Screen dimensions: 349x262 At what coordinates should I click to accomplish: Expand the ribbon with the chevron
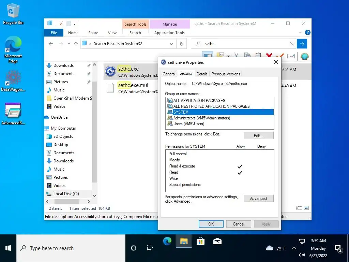[300, 32]
